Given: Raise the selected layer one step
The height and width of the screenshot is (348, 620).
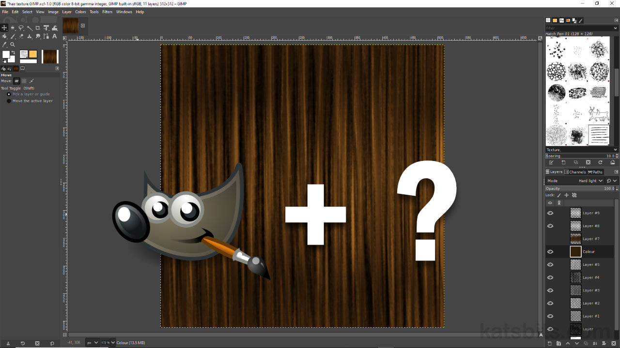Looking at the screenshot, I should (568, 344).
